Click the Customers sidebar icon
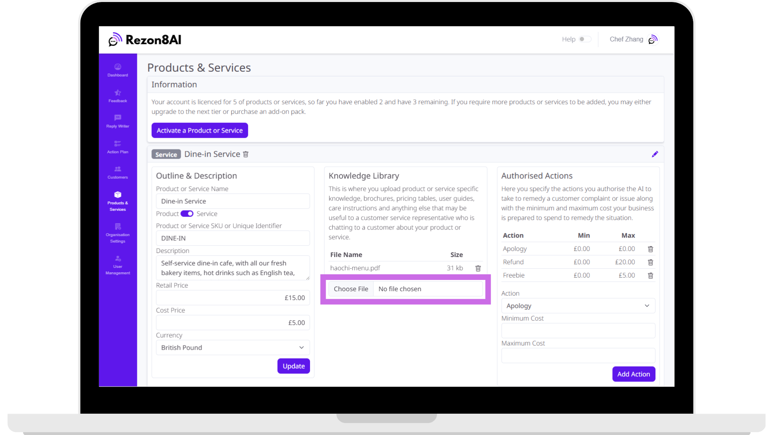Viewport: 773px width, 435px height. tap(118, 169)
